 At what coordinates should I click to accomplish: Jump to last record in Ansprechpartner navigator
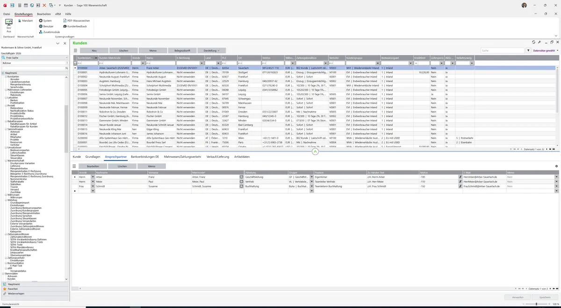(557, 289)
